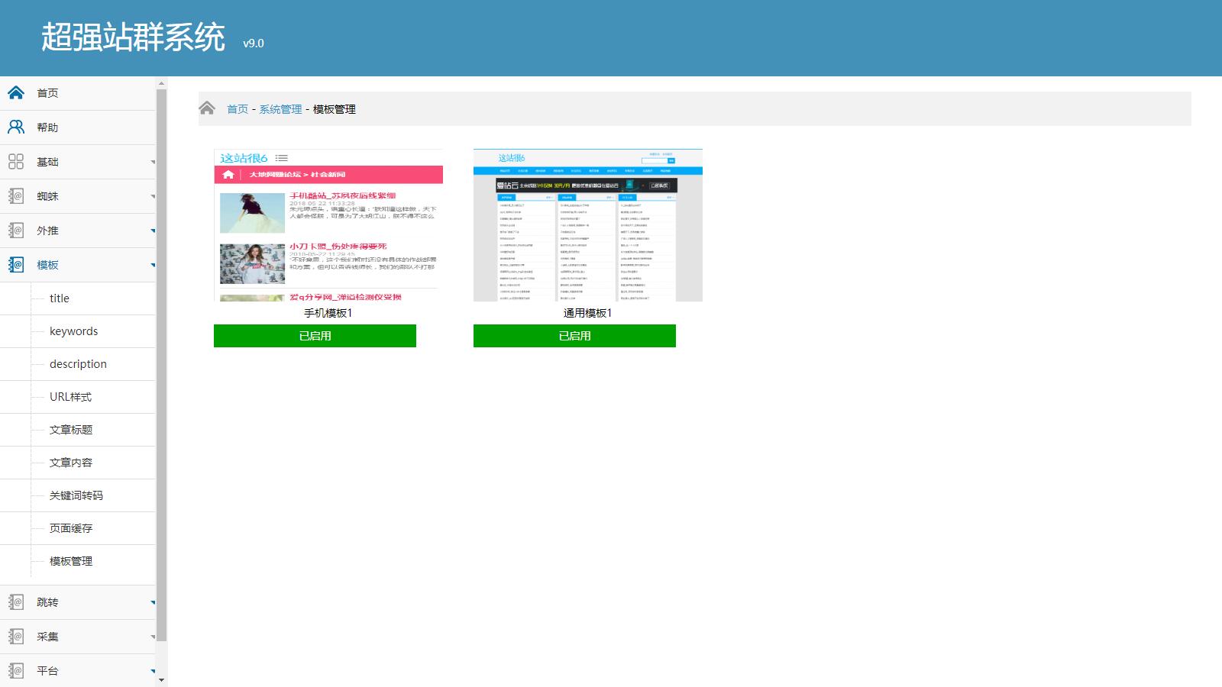Click the breadcrumb home icon
The width and height of the screenshot is (1222, 687).
point(207,108)
